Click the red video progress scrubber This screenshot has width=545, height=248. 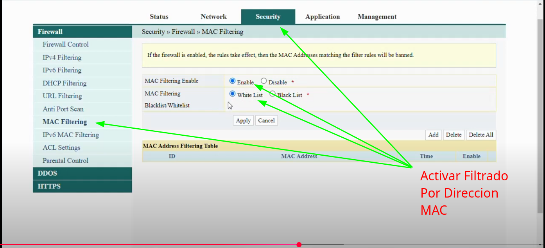click(299, 244)
